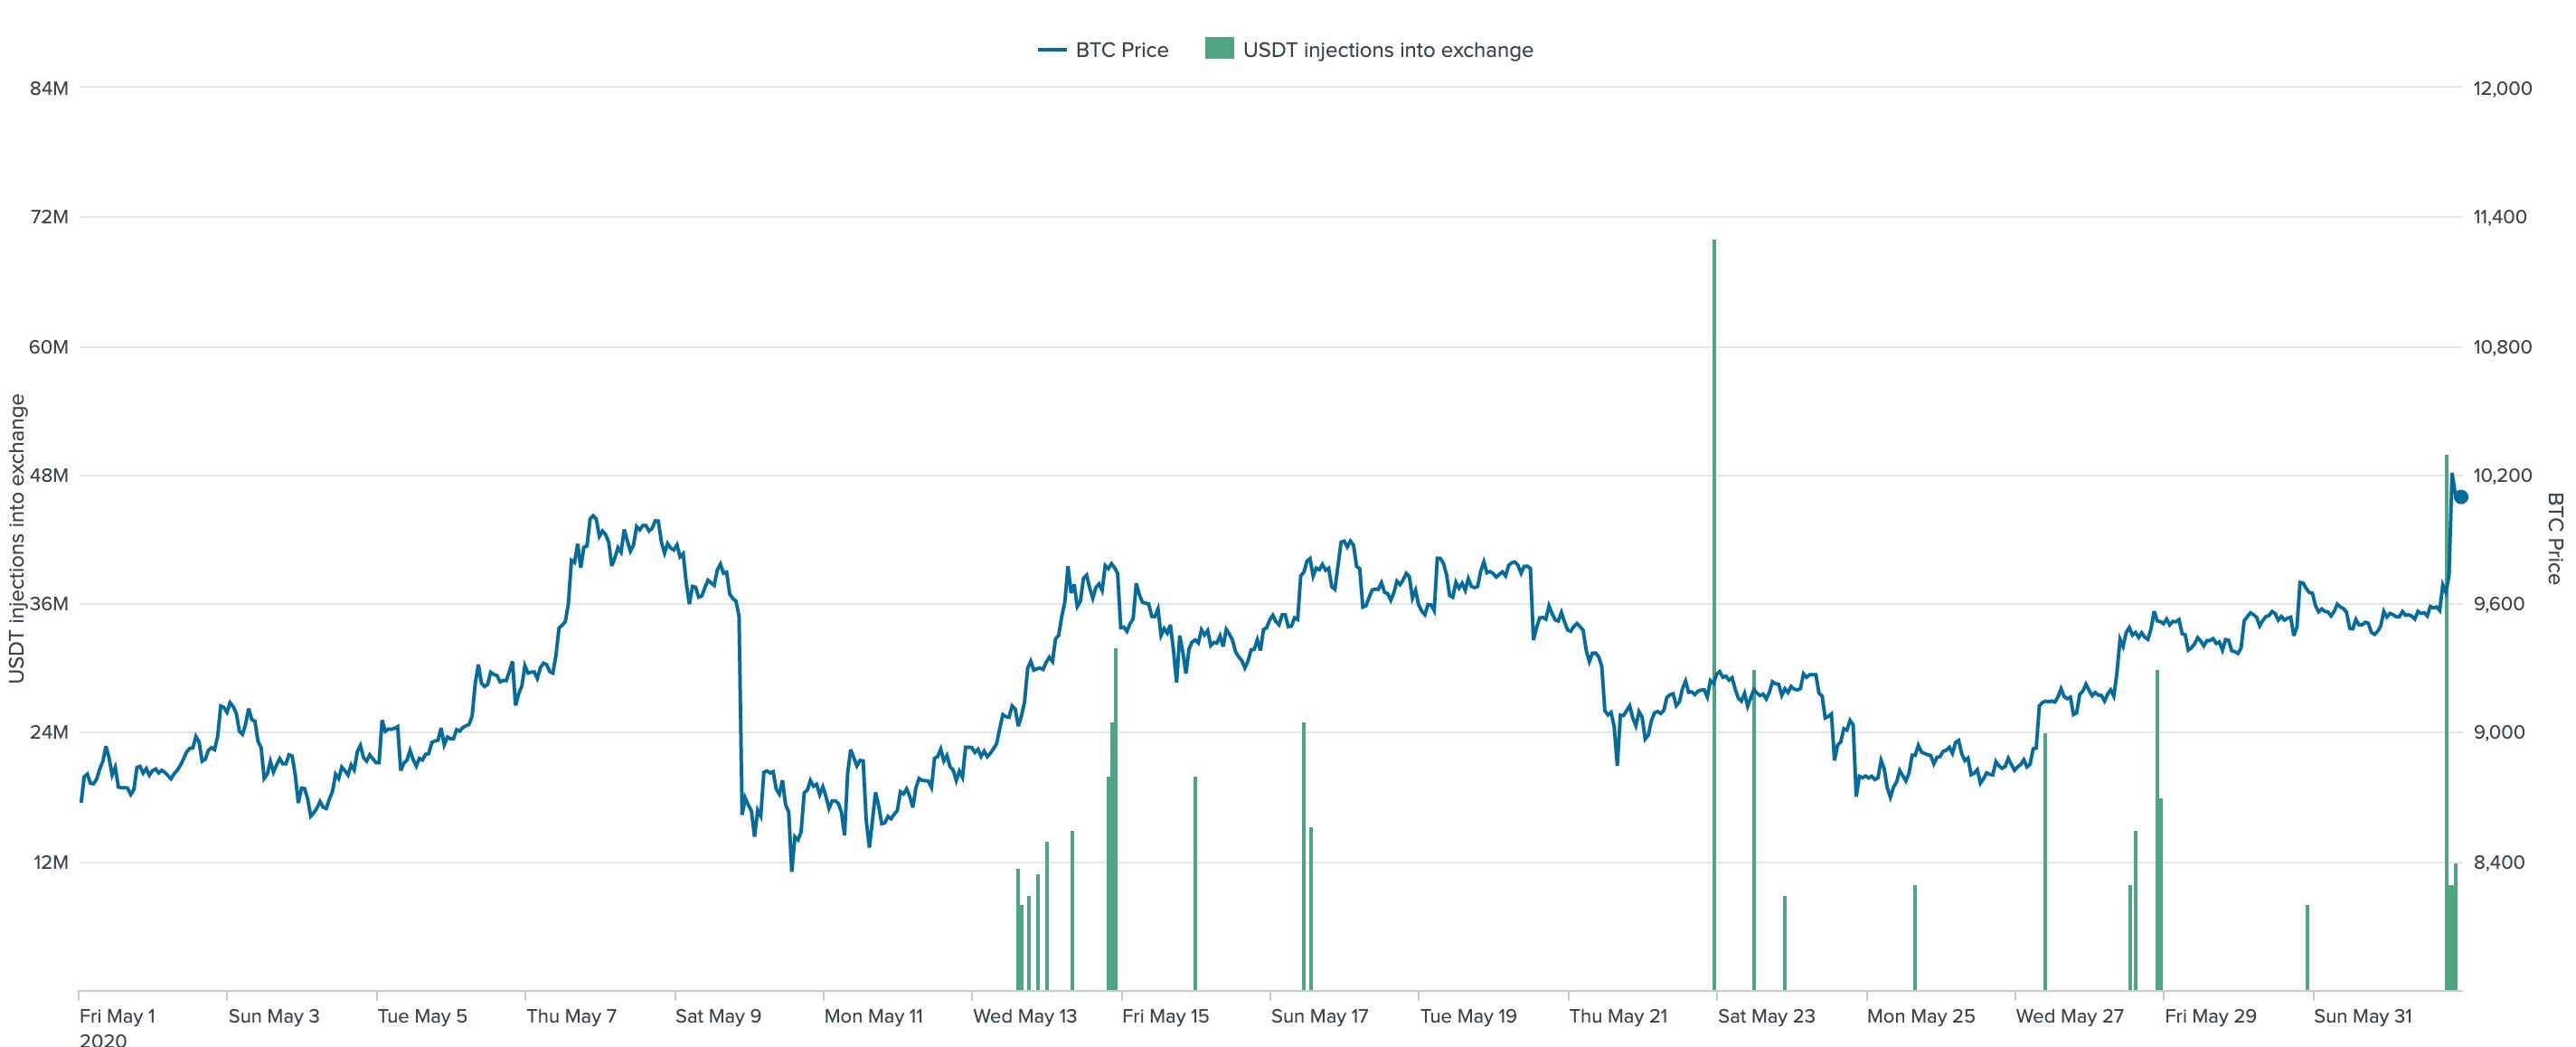The height and width of the screenshot is (1047, 2576).
Task: Click the 9,000 right axis value
Action: click(2498, 732)
